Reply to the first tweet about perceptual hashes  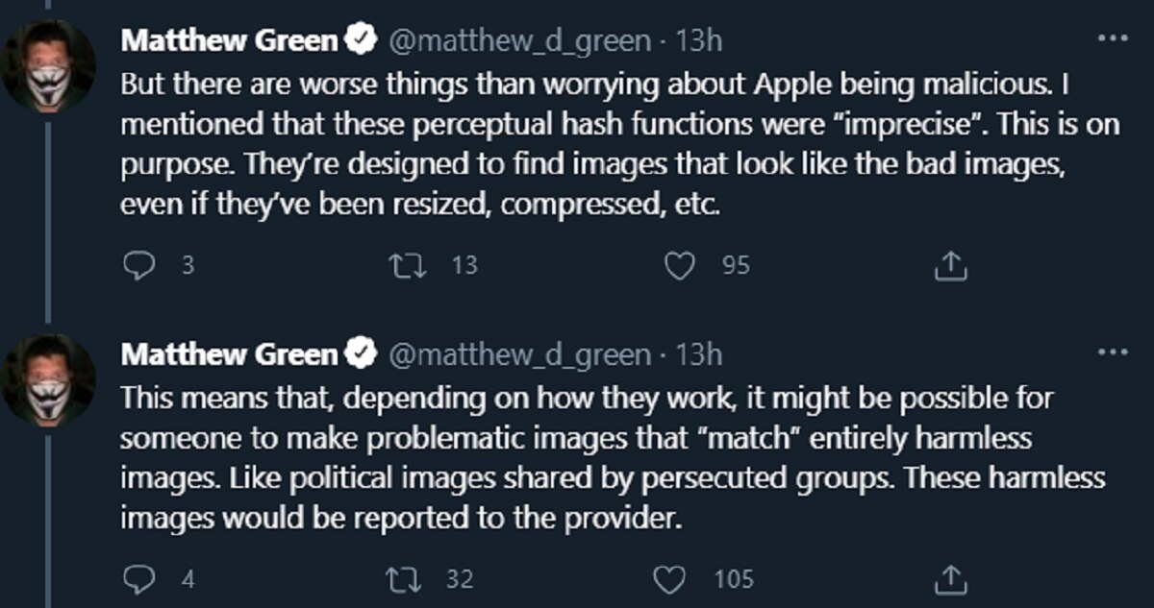tap(139, 265)
